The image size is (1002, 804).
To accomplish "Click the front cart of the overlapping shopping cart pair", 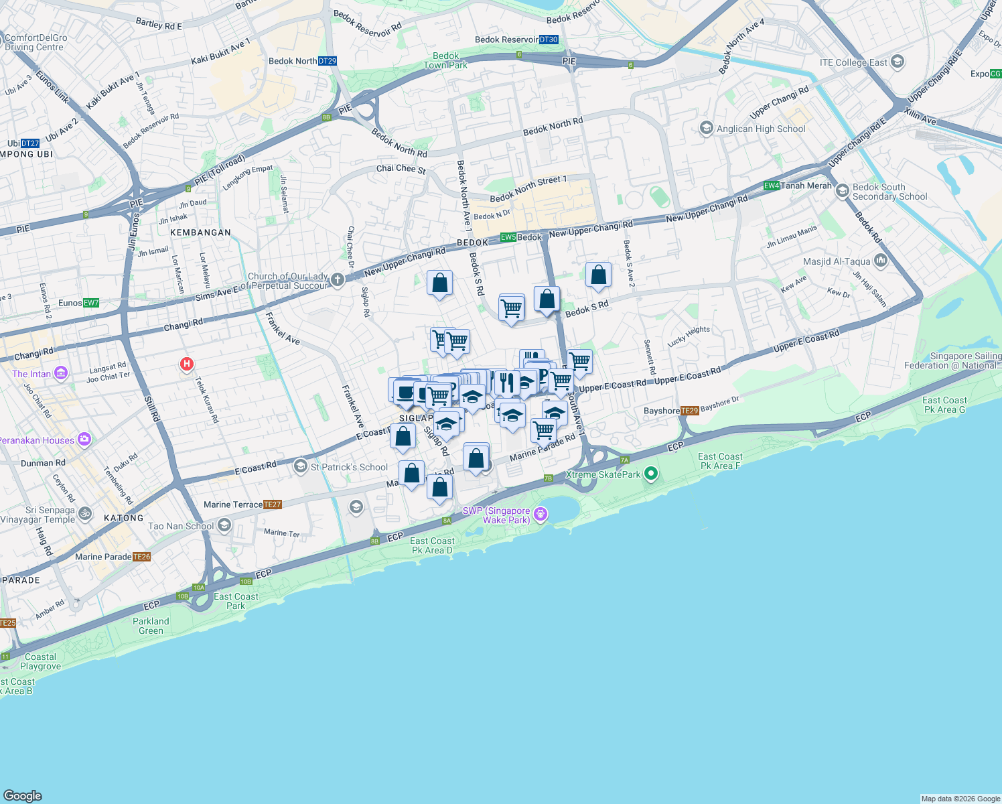I will (x=457, y=342).
